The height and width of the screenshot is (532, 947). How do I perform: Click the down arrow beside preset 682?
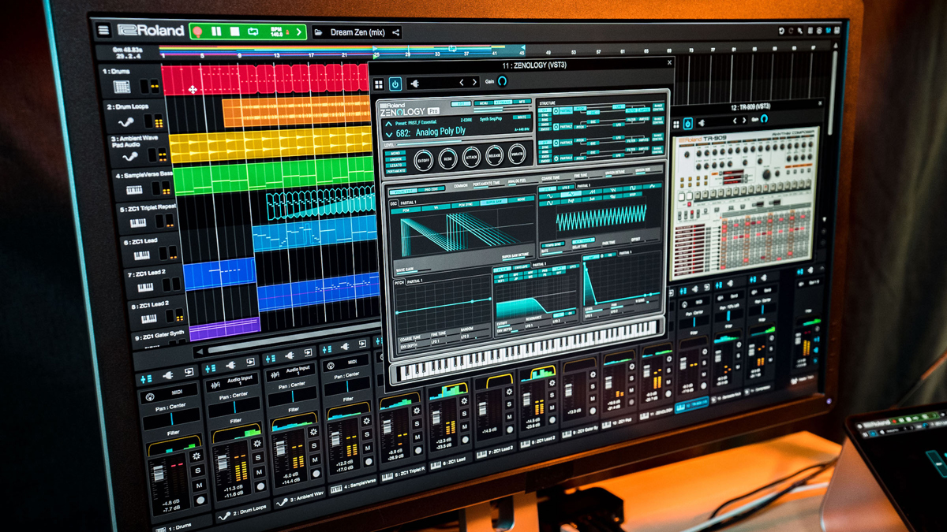click(389, 135)
